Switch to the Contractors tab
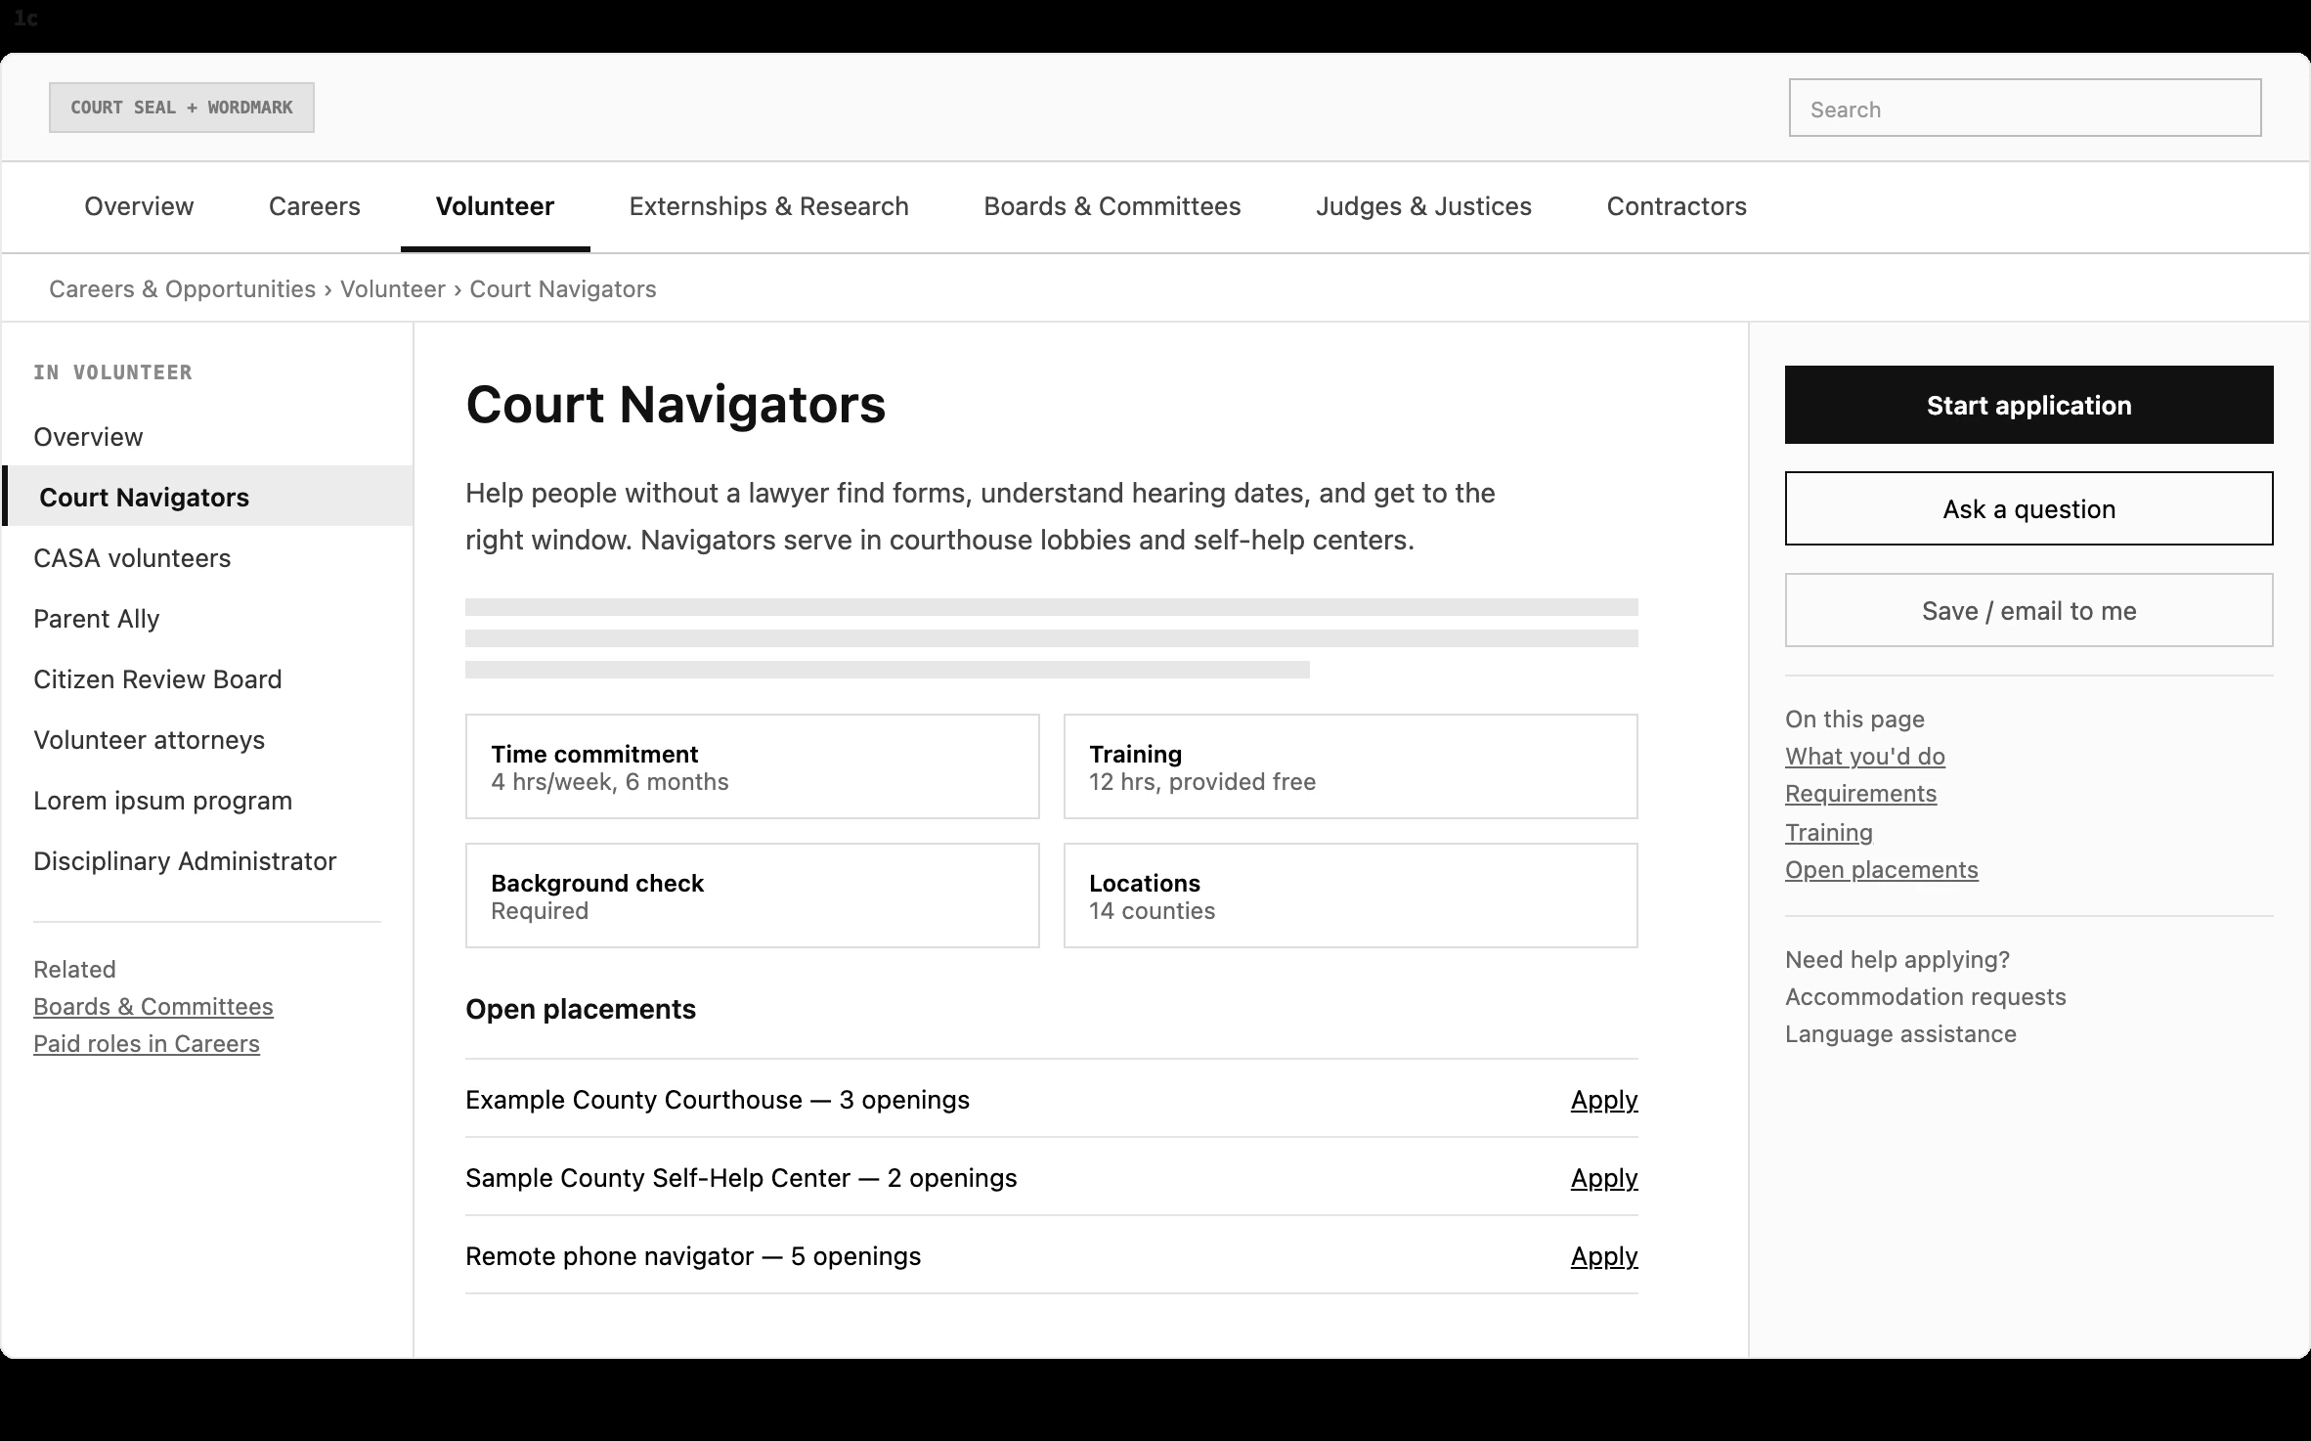 pyautogui.click(x=1677, y=206)
